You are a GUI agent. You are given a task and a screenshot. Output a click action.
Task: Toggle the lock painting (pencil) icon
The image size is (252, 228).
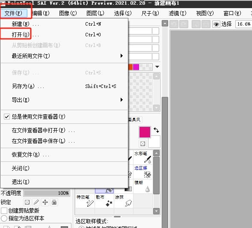tap(36, 202)
